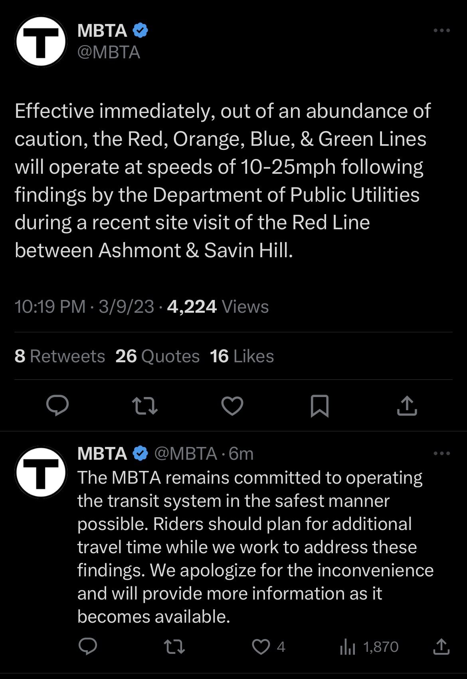467x679 pixels.
Task: Share the main MBTA tweet
Action: (x=407, y=406)
